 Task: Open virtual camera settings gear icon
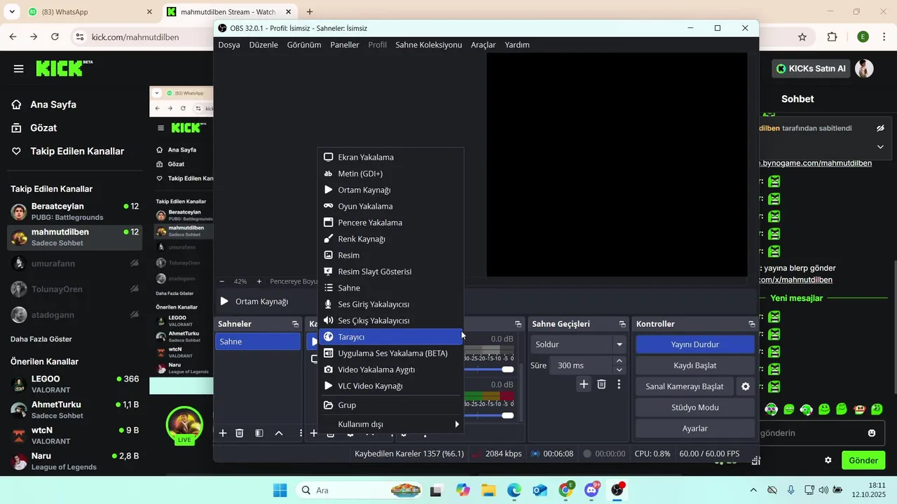click(746, 386)
